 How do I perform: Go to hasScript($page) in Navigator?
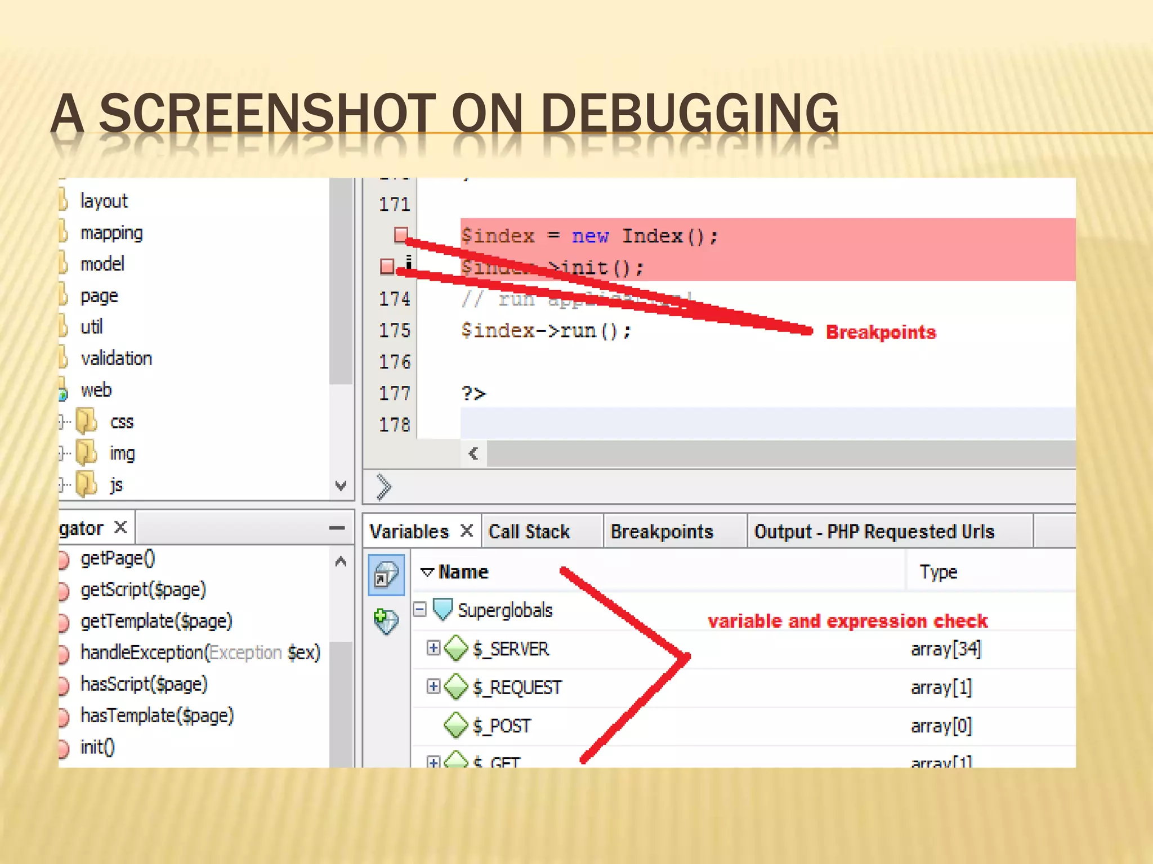[144, 685]
